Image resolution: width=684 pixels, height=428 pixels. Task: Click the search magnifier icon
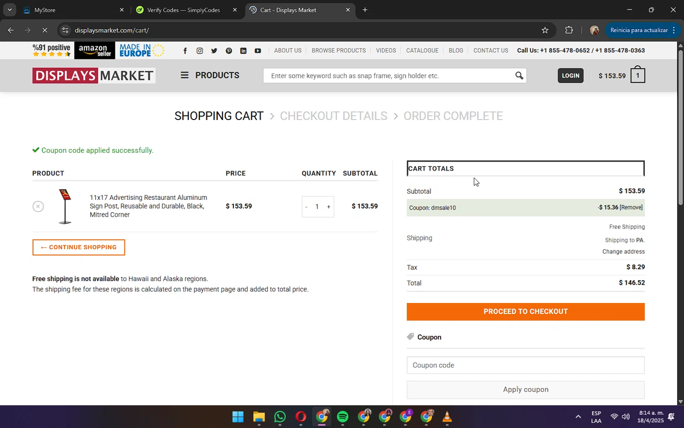(x=519, y=76)
